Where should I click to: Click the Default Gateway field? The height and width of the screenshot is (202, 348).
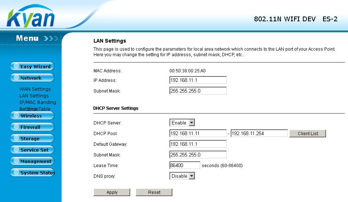pyautogui.click(x=198, y=144)
